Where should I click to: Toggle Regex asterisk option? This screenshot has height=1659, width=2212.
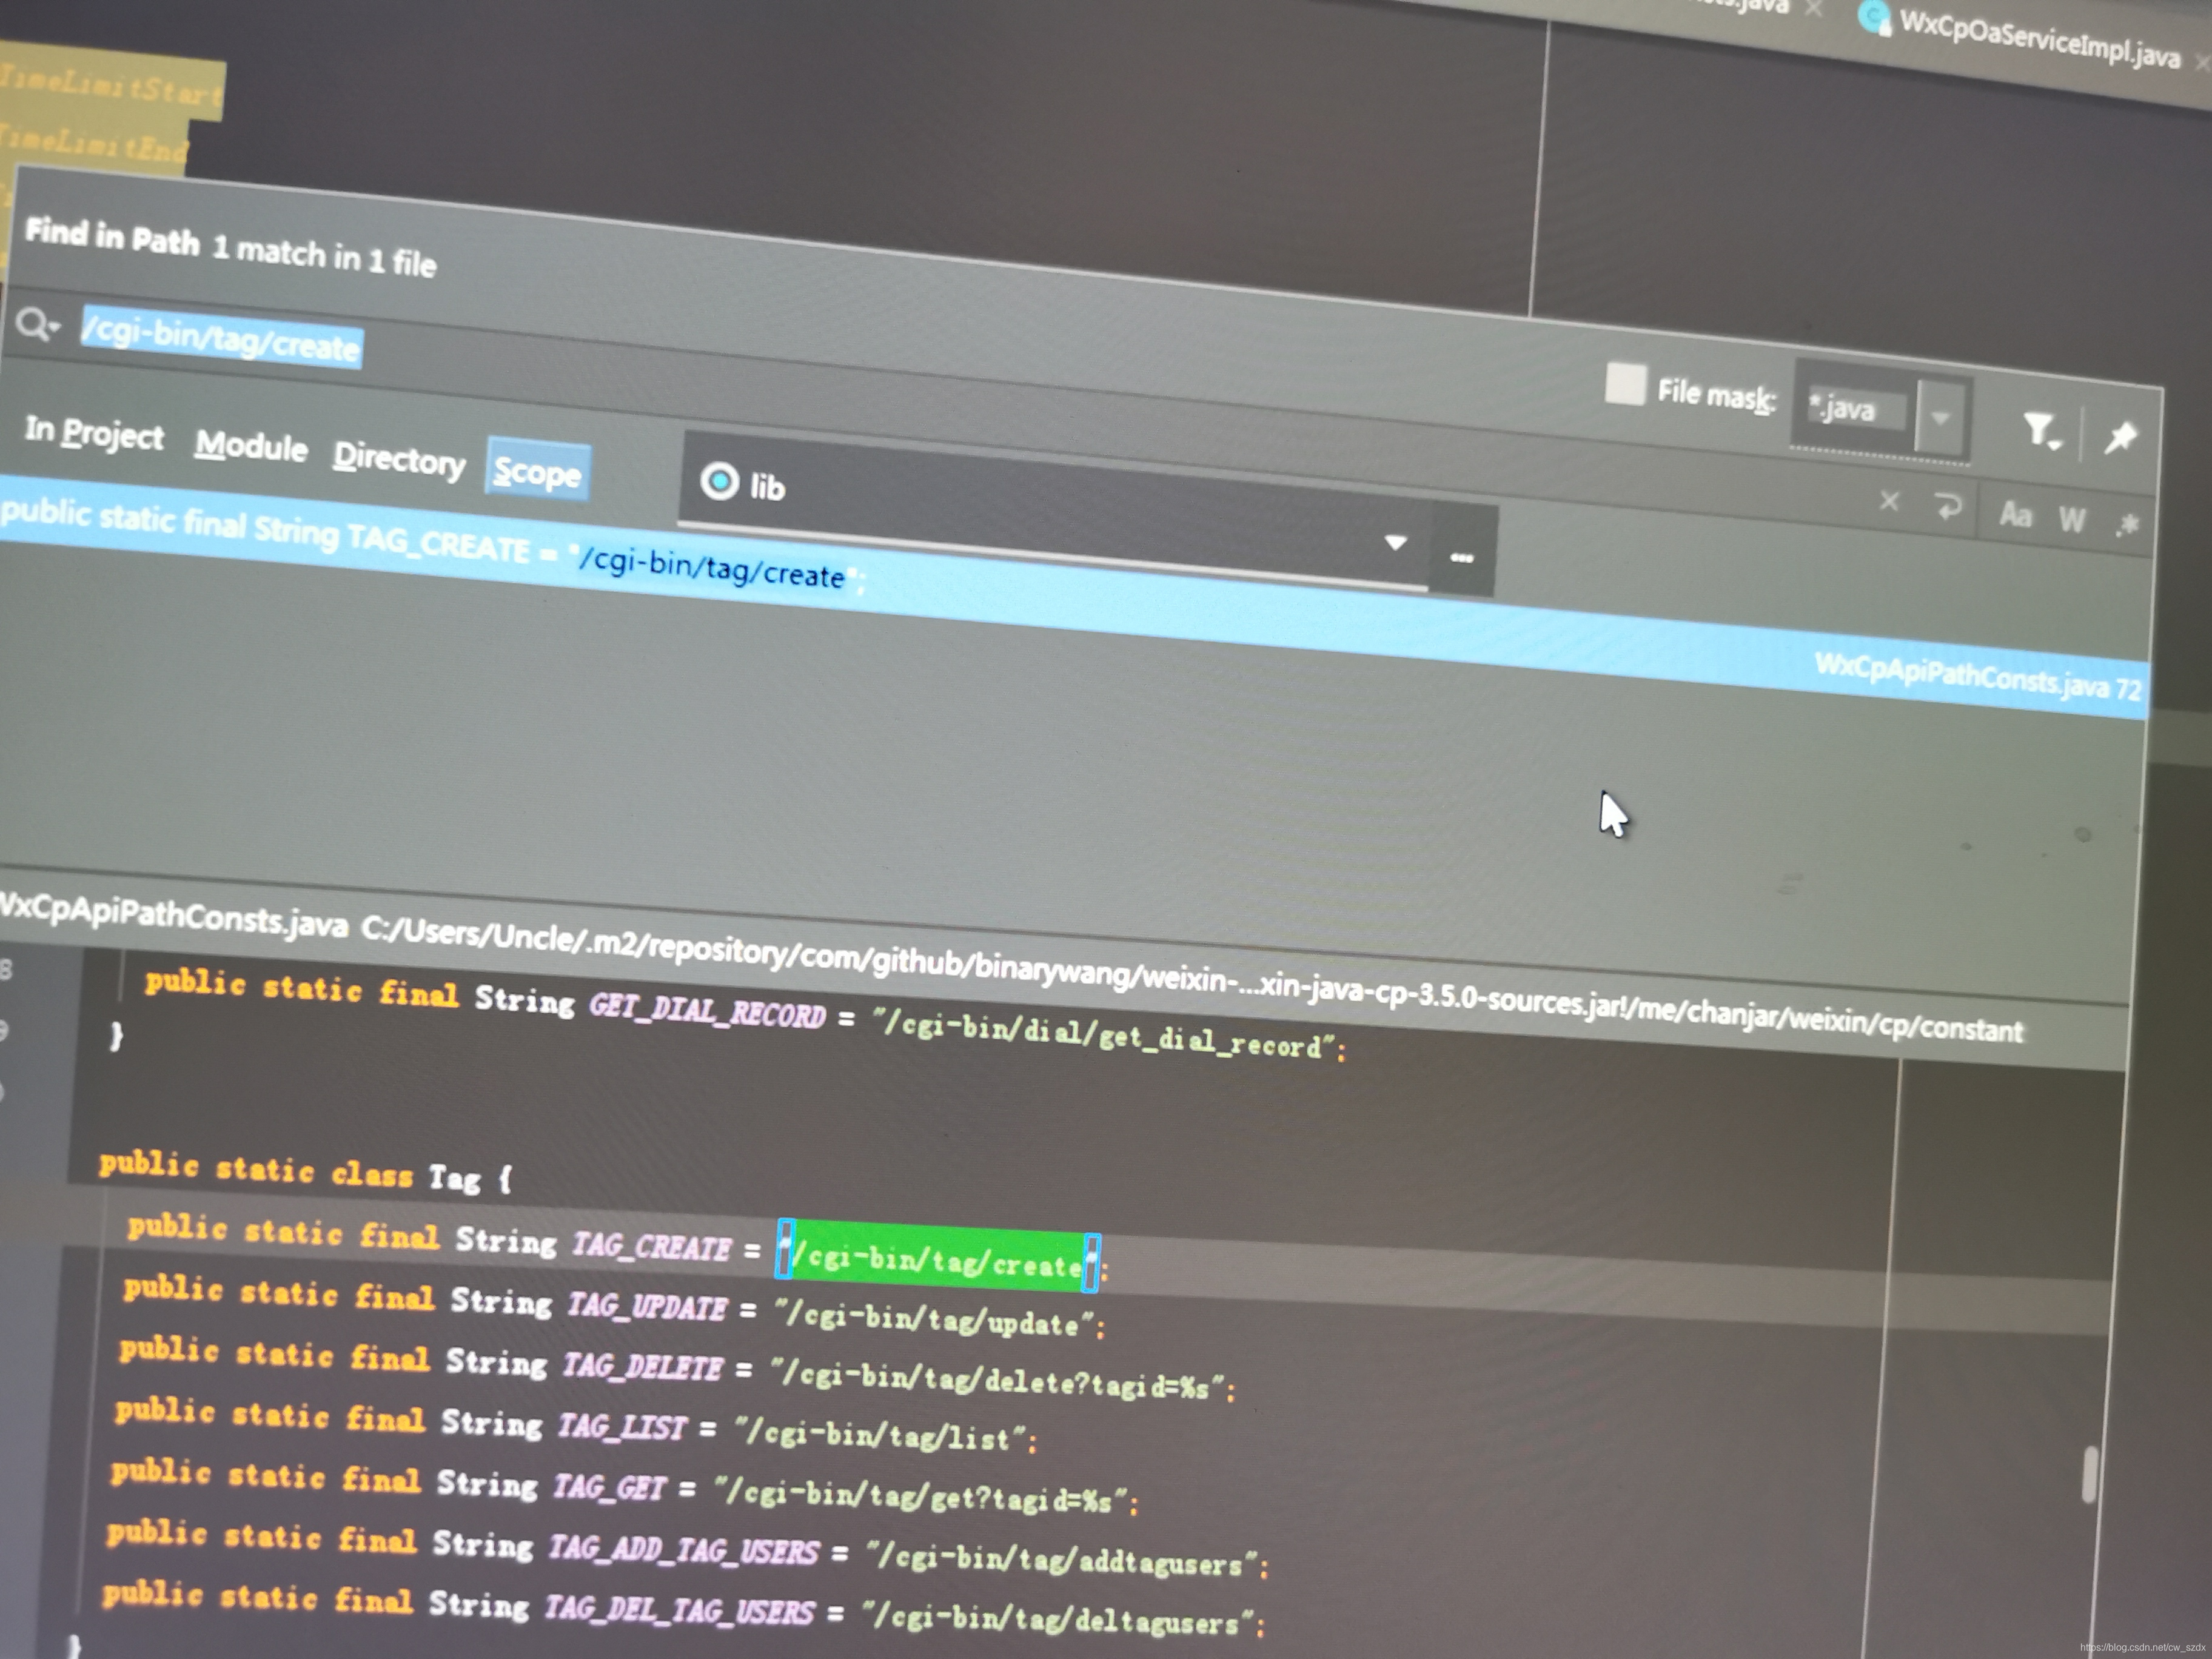2127,524
